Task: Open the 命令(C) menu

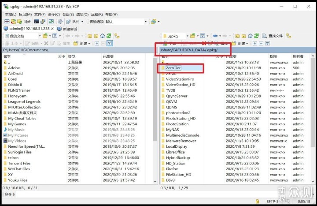Action: [54, 15]
